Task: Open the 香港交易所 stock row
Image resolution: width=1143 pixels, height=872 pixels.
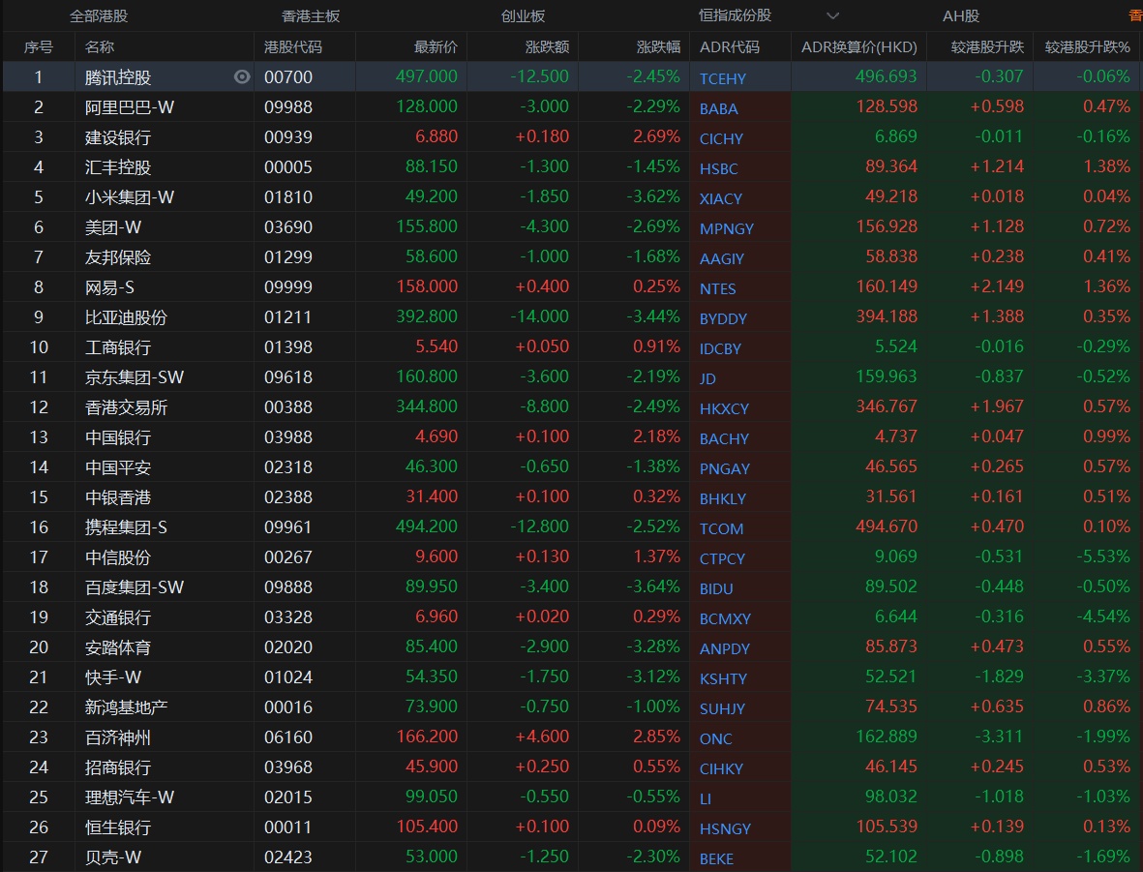Action: (126, 407)
